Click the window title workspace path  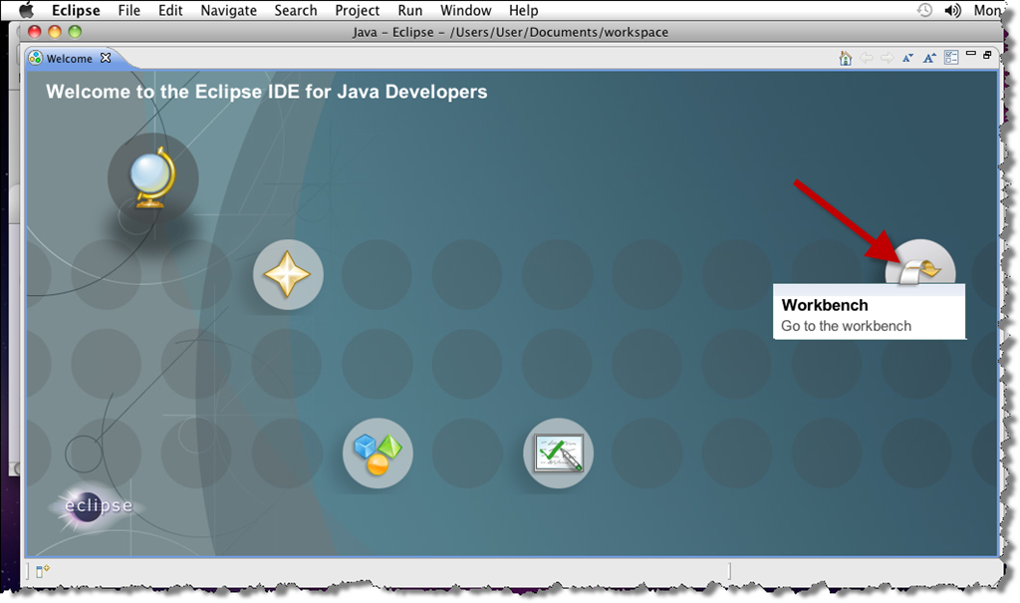[x=559, y=32]
